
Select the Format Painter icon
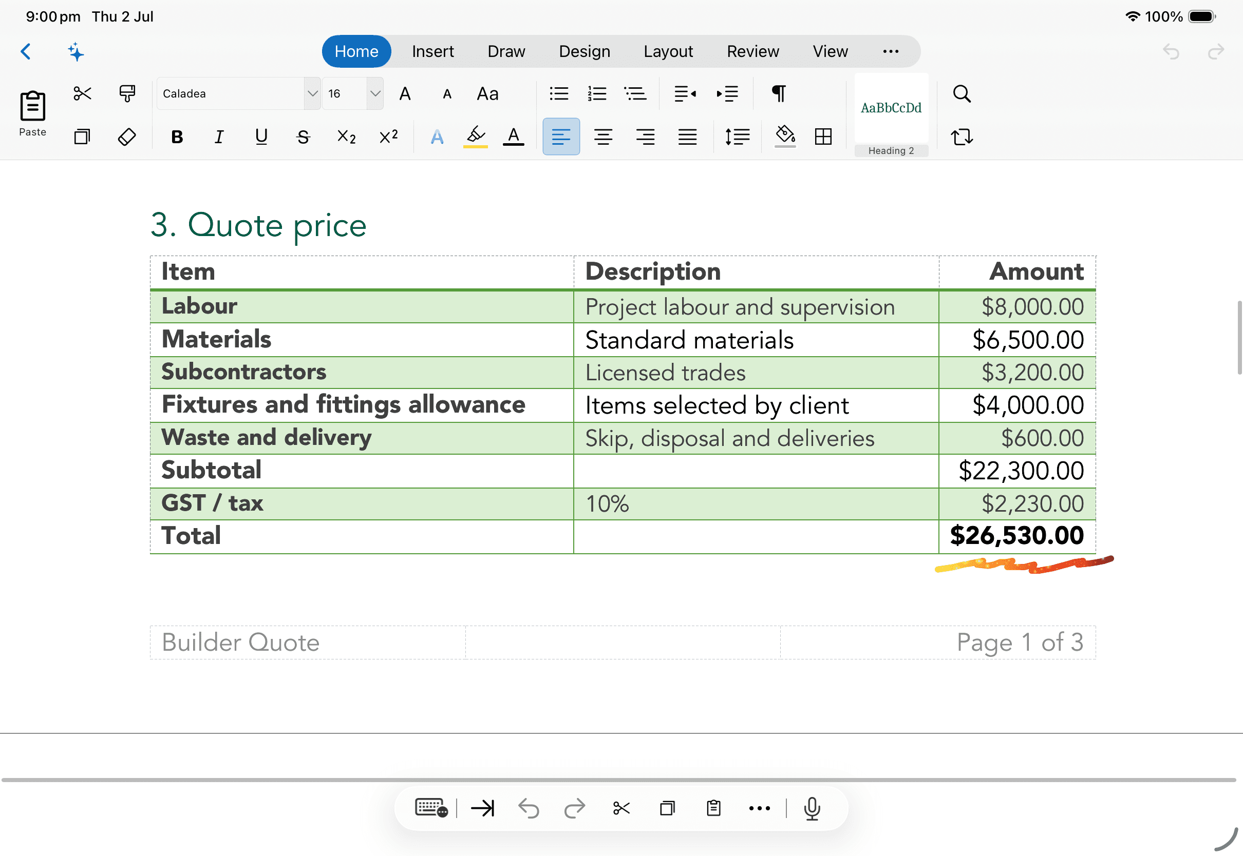[x=127, y=93]
